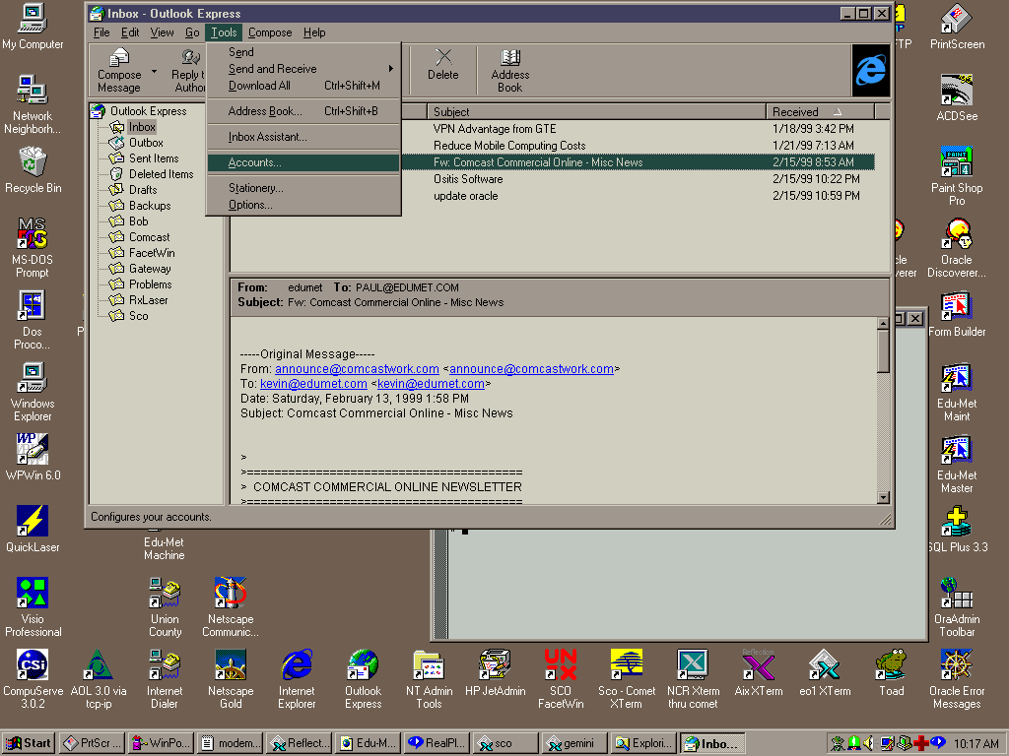The width and height of the screenshot is (1009, 756).
Task: Launch WPWin 6.0 from the desktop
Action: click(x=33, y=457)
